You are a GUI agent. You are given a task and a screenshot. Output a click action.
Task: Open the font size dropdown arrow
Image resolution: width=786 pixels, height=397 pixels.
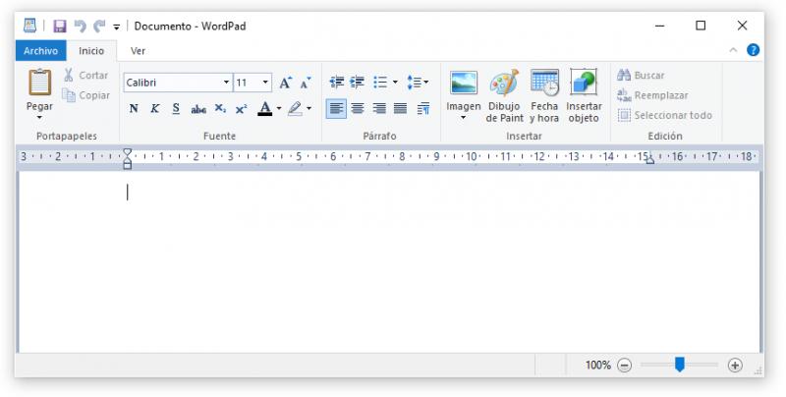[x=265, y=83]
